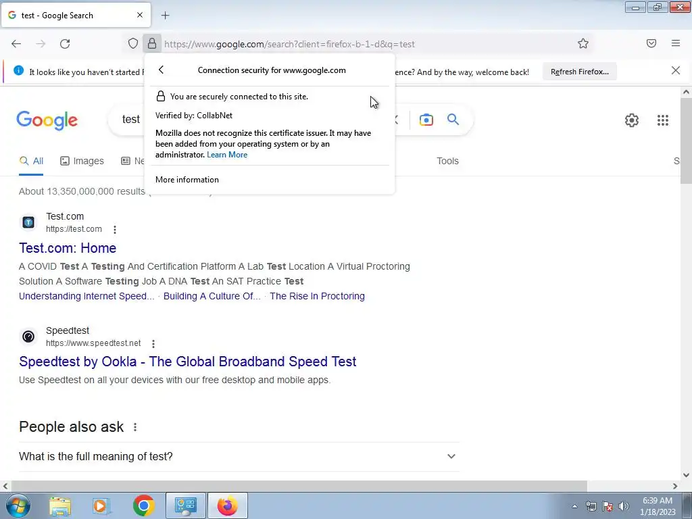
Task: Click the scroll right arrow of horizontal scrollbar
Action: tap(675, 486)
